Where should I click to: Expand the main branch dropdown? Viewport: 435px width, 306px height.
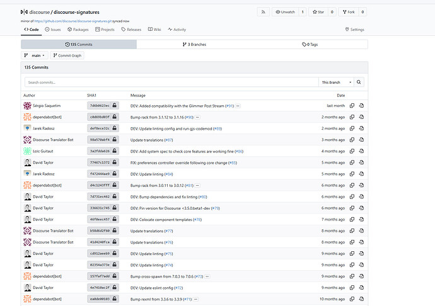pyautogui.click(x=35, y=55)
